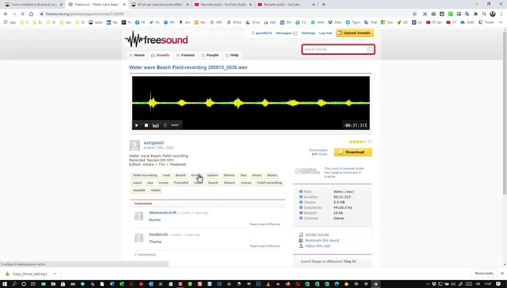The height and width of the screenshot is (288, 507).
Task: Click Follow this user
Action: coord(318,246)
